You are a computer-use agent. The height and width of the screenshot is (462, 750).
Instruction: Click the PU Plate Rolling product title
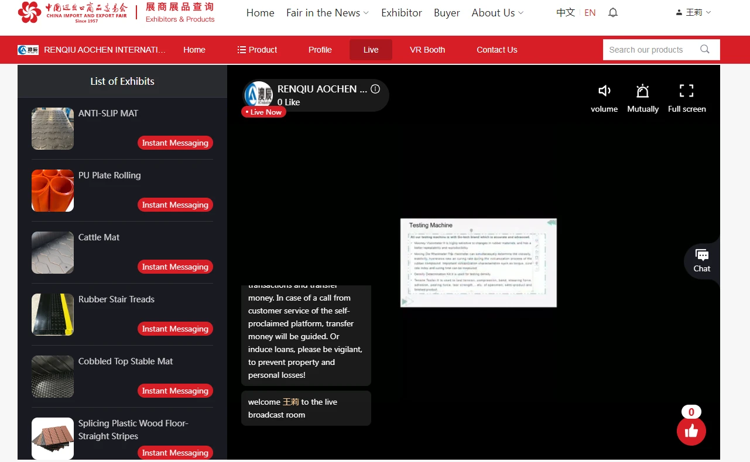(109, 175)
